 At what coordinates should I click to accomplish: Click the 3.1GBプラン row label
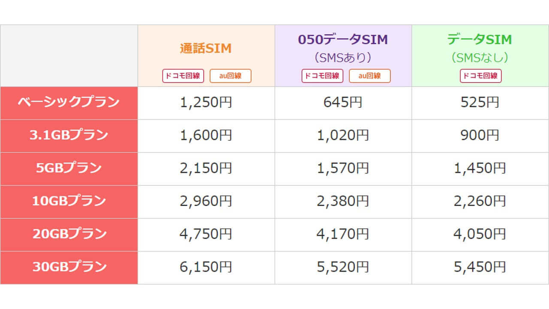coord(69,136)
